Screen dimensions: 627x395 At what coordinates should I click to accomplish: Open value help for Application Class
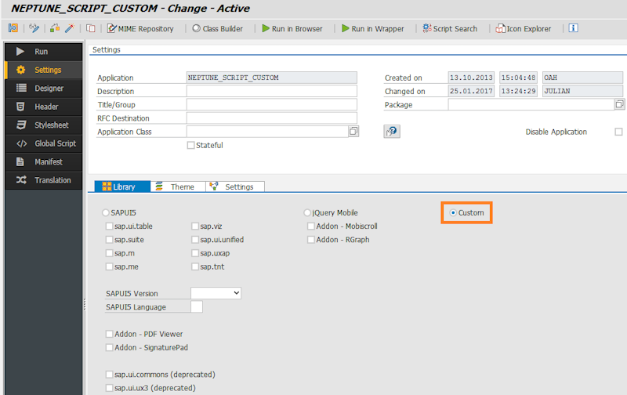(x=353, y=131)
